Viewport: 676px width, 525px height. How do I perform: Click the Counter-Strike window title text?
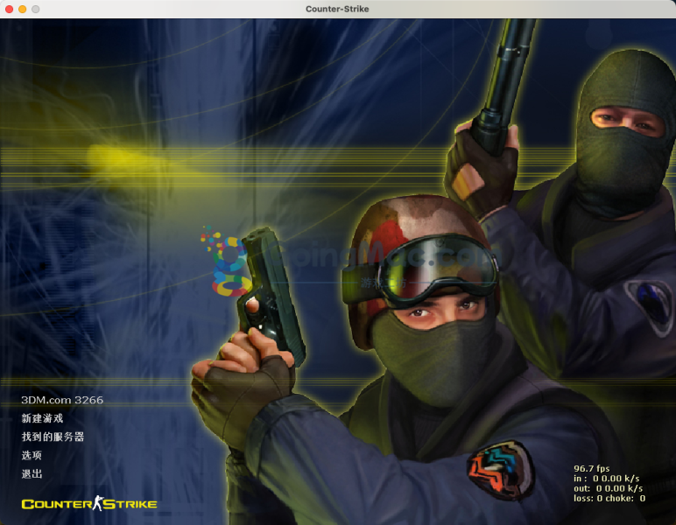tap(337, 9)
